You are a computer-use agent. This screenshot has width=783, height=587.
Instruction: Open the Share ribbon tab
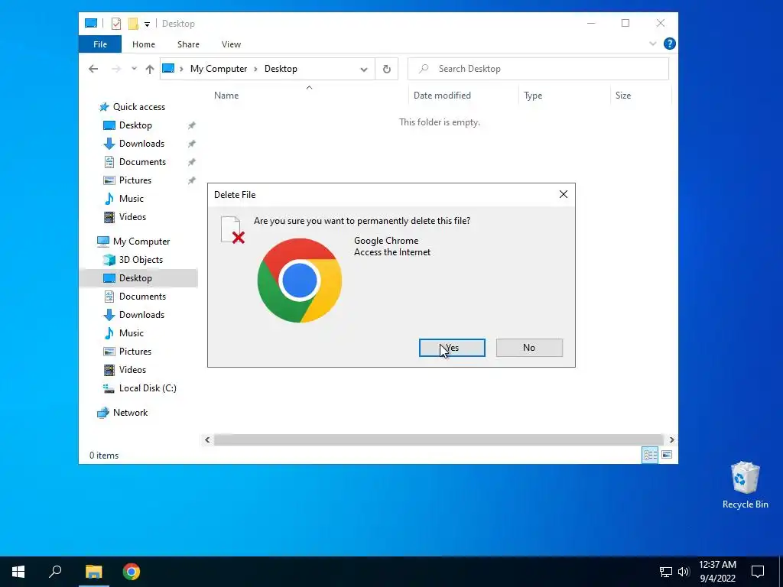pos(188,44)
